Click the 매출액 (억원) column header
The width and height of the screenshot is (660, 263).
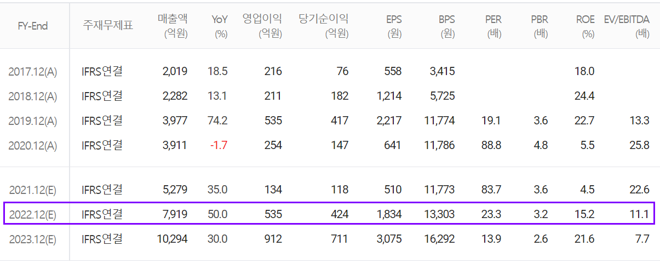[173, 26]
